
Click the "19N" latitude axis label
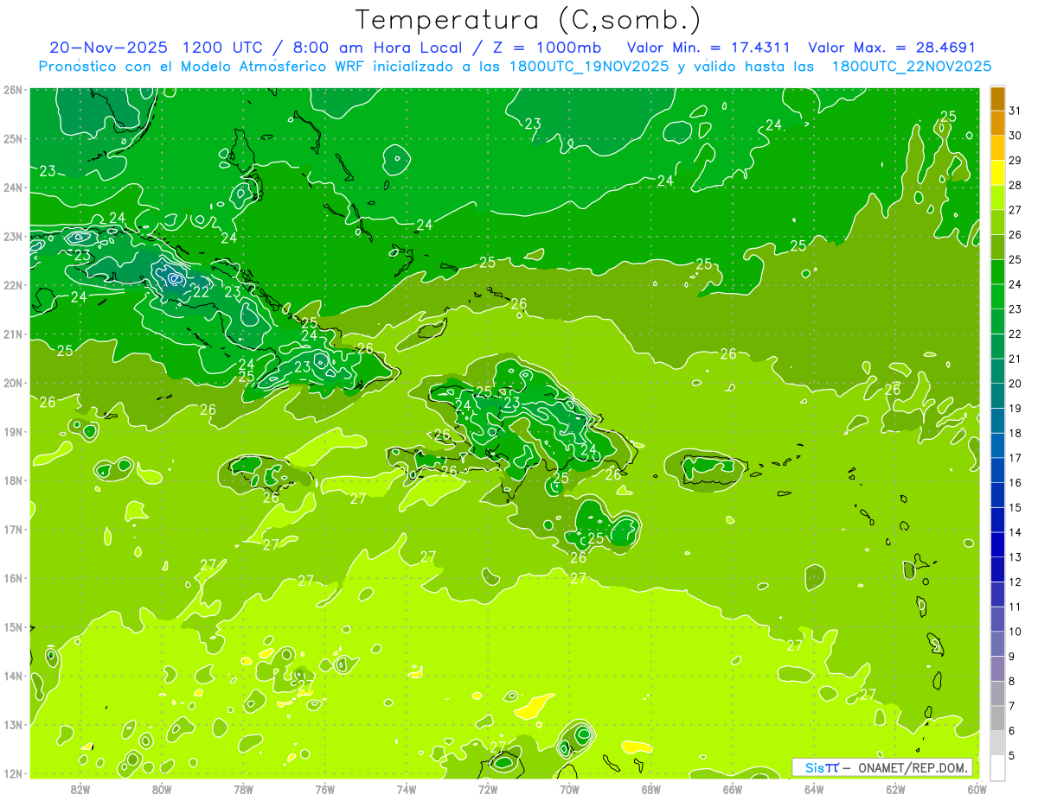coord(13,432)
